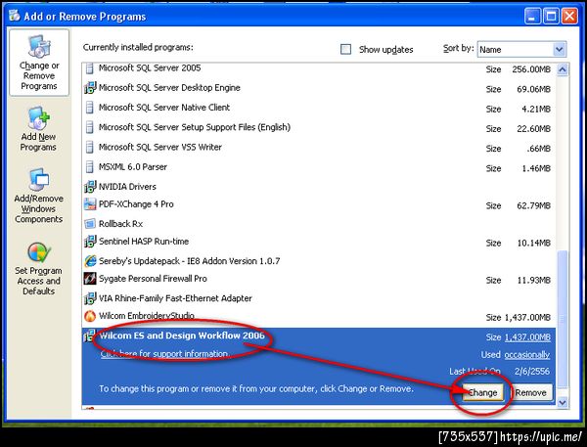This screenshot has height=447, width=587.
Task: Select the 'NVIDIA Drivers' entry
Action: pos(127,187)
